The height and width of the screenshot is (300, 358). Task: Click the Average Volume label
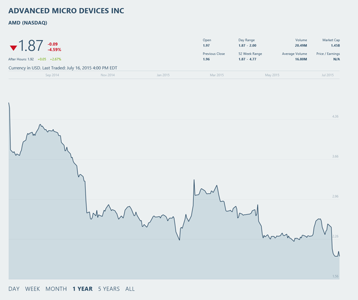(x=295, y=54)
